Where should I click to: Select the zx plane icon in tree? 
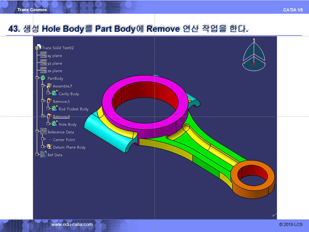pos(43,70)
